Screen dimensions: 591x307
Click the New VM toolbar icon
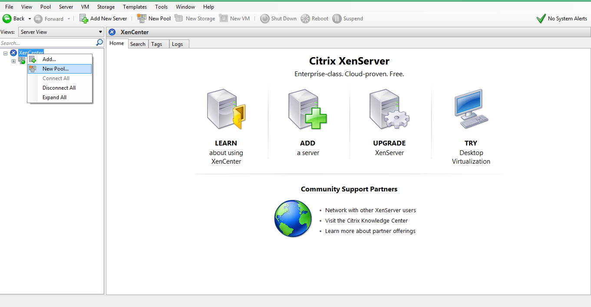tap(223, 18)
